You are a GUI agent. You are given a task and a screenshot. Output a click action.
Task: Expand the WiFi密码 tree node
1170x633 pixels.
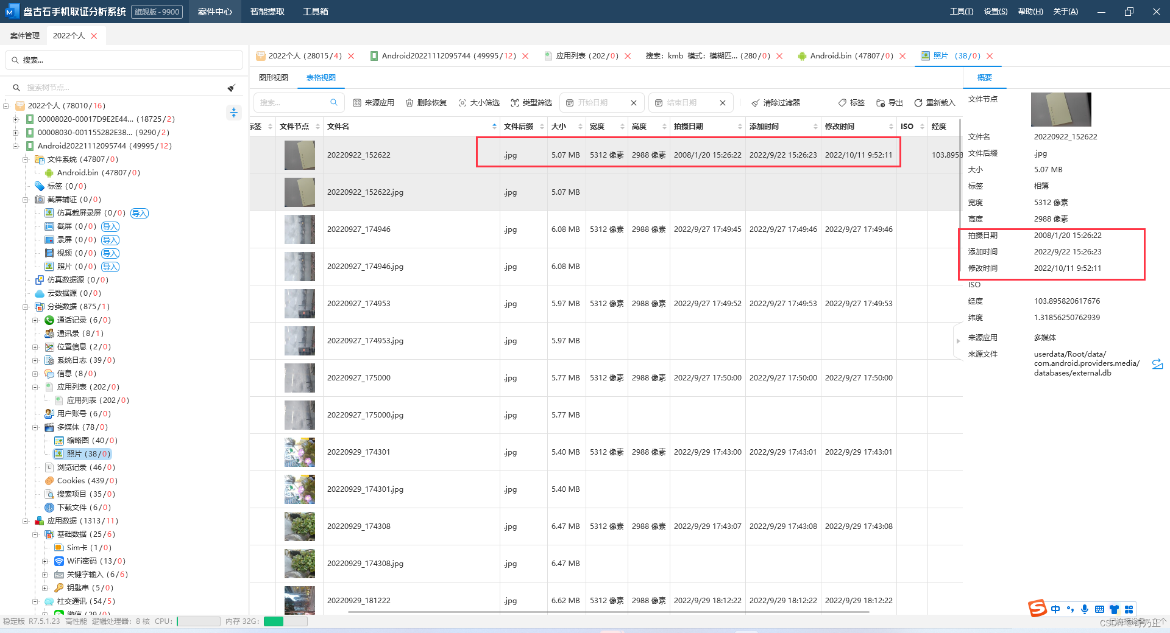tap(45, 561)
